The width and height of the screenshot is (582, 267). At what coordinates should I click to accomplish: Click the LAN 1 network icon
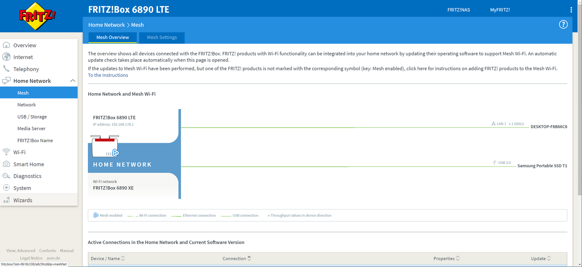point(493,124)
